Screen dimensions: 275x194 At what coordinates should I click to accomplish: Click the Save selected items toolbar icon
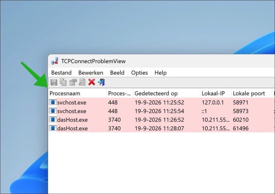[x=54, y=82]
